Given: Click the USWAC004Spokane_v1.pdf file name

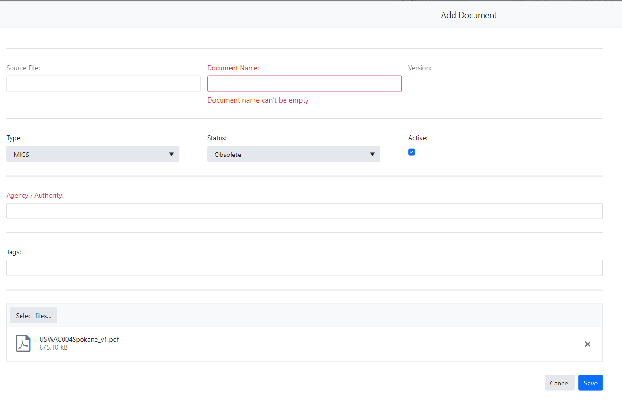Looking at the screenshot, I should click(79, 339).
